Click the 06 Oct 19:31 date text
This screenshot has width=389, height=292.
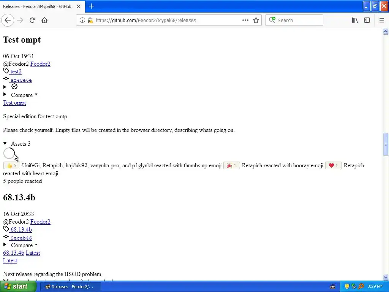coord(18,56)
